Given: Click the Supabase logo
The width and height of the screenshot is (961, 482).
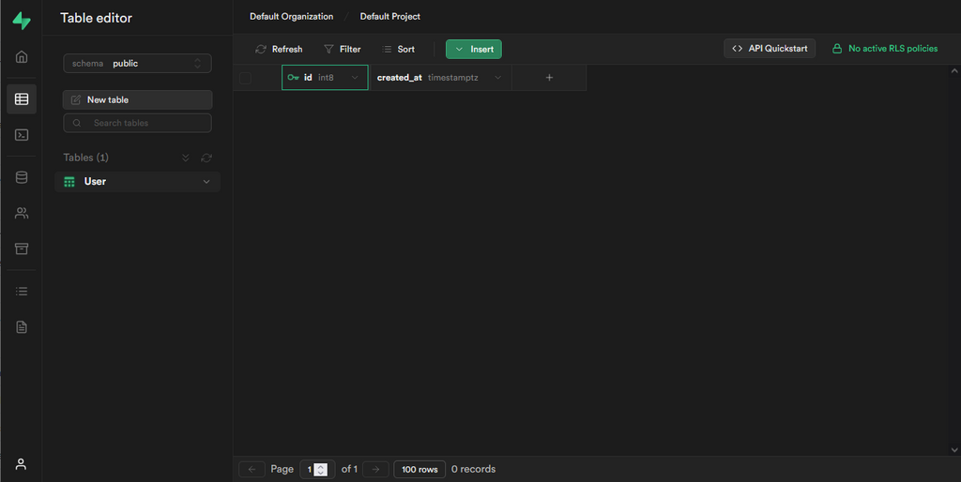Looking at the screenshot, I should pos(22,21).
